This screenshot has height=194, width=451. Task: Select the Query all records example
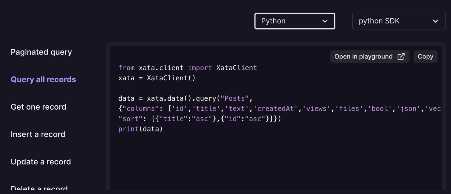43,79
